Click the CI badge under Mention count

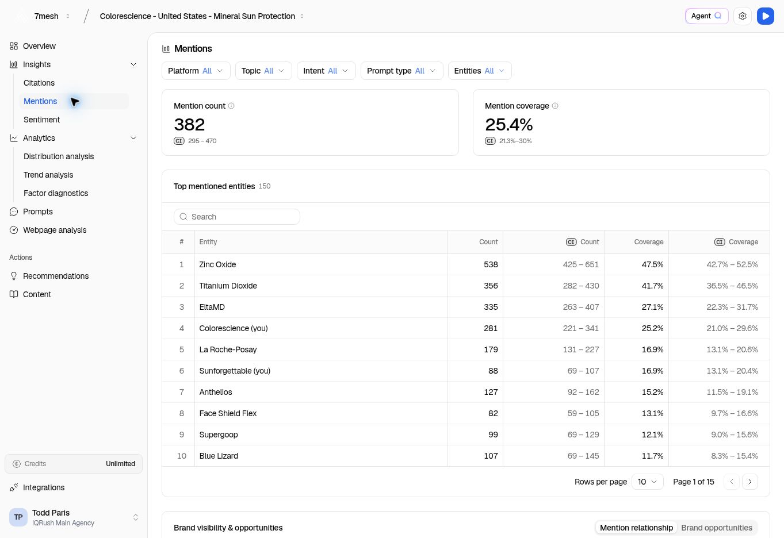click(x=179, y=141)
